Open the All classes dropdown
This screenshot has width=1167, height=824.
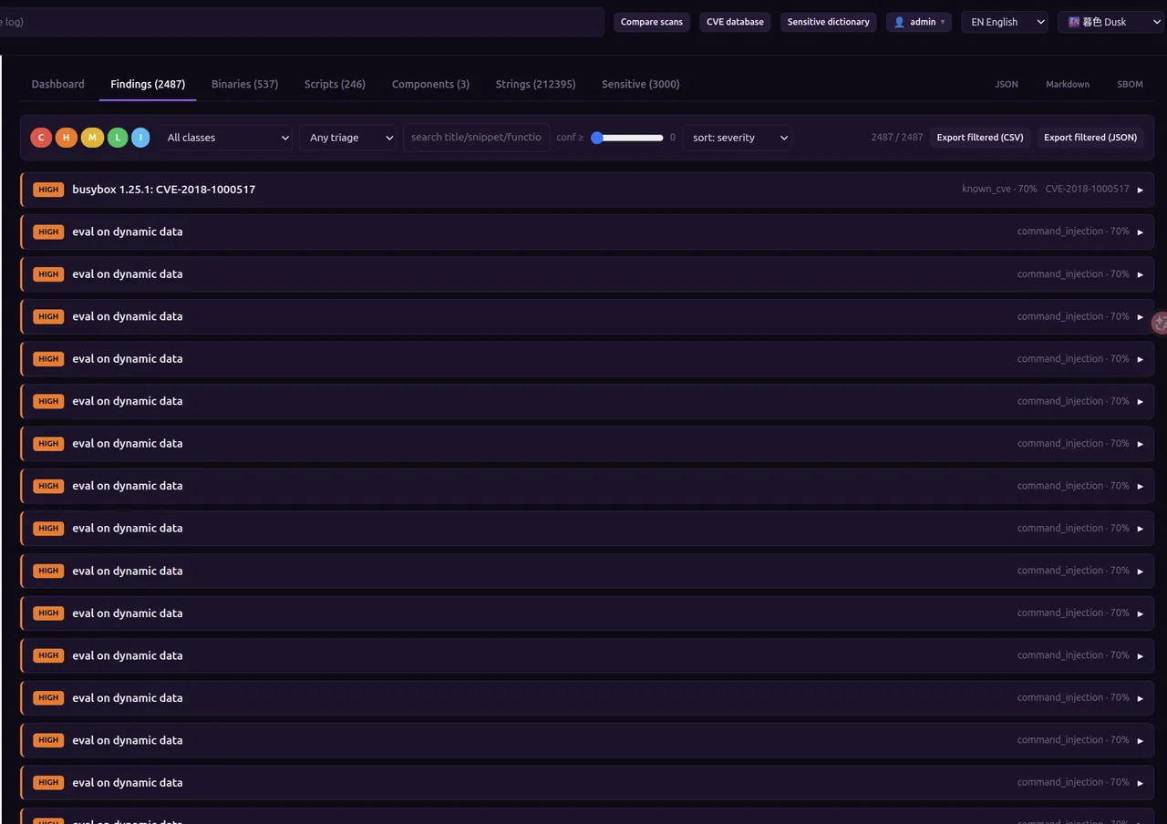(x=226, y=138)
